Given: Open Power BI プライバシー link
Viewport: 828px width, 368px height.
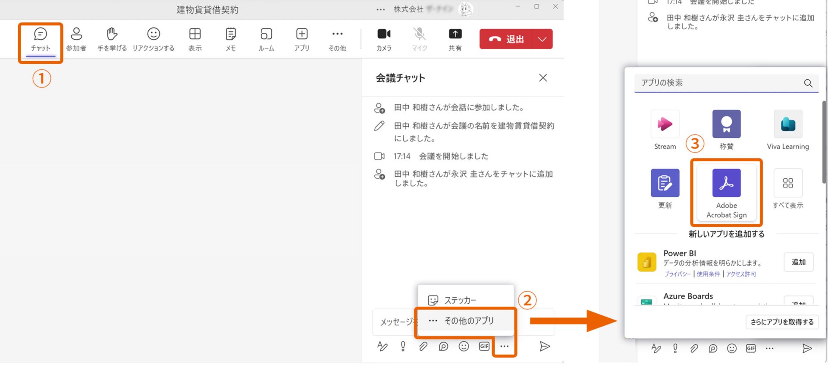Looking at the screenshot, I should point(677,274).
